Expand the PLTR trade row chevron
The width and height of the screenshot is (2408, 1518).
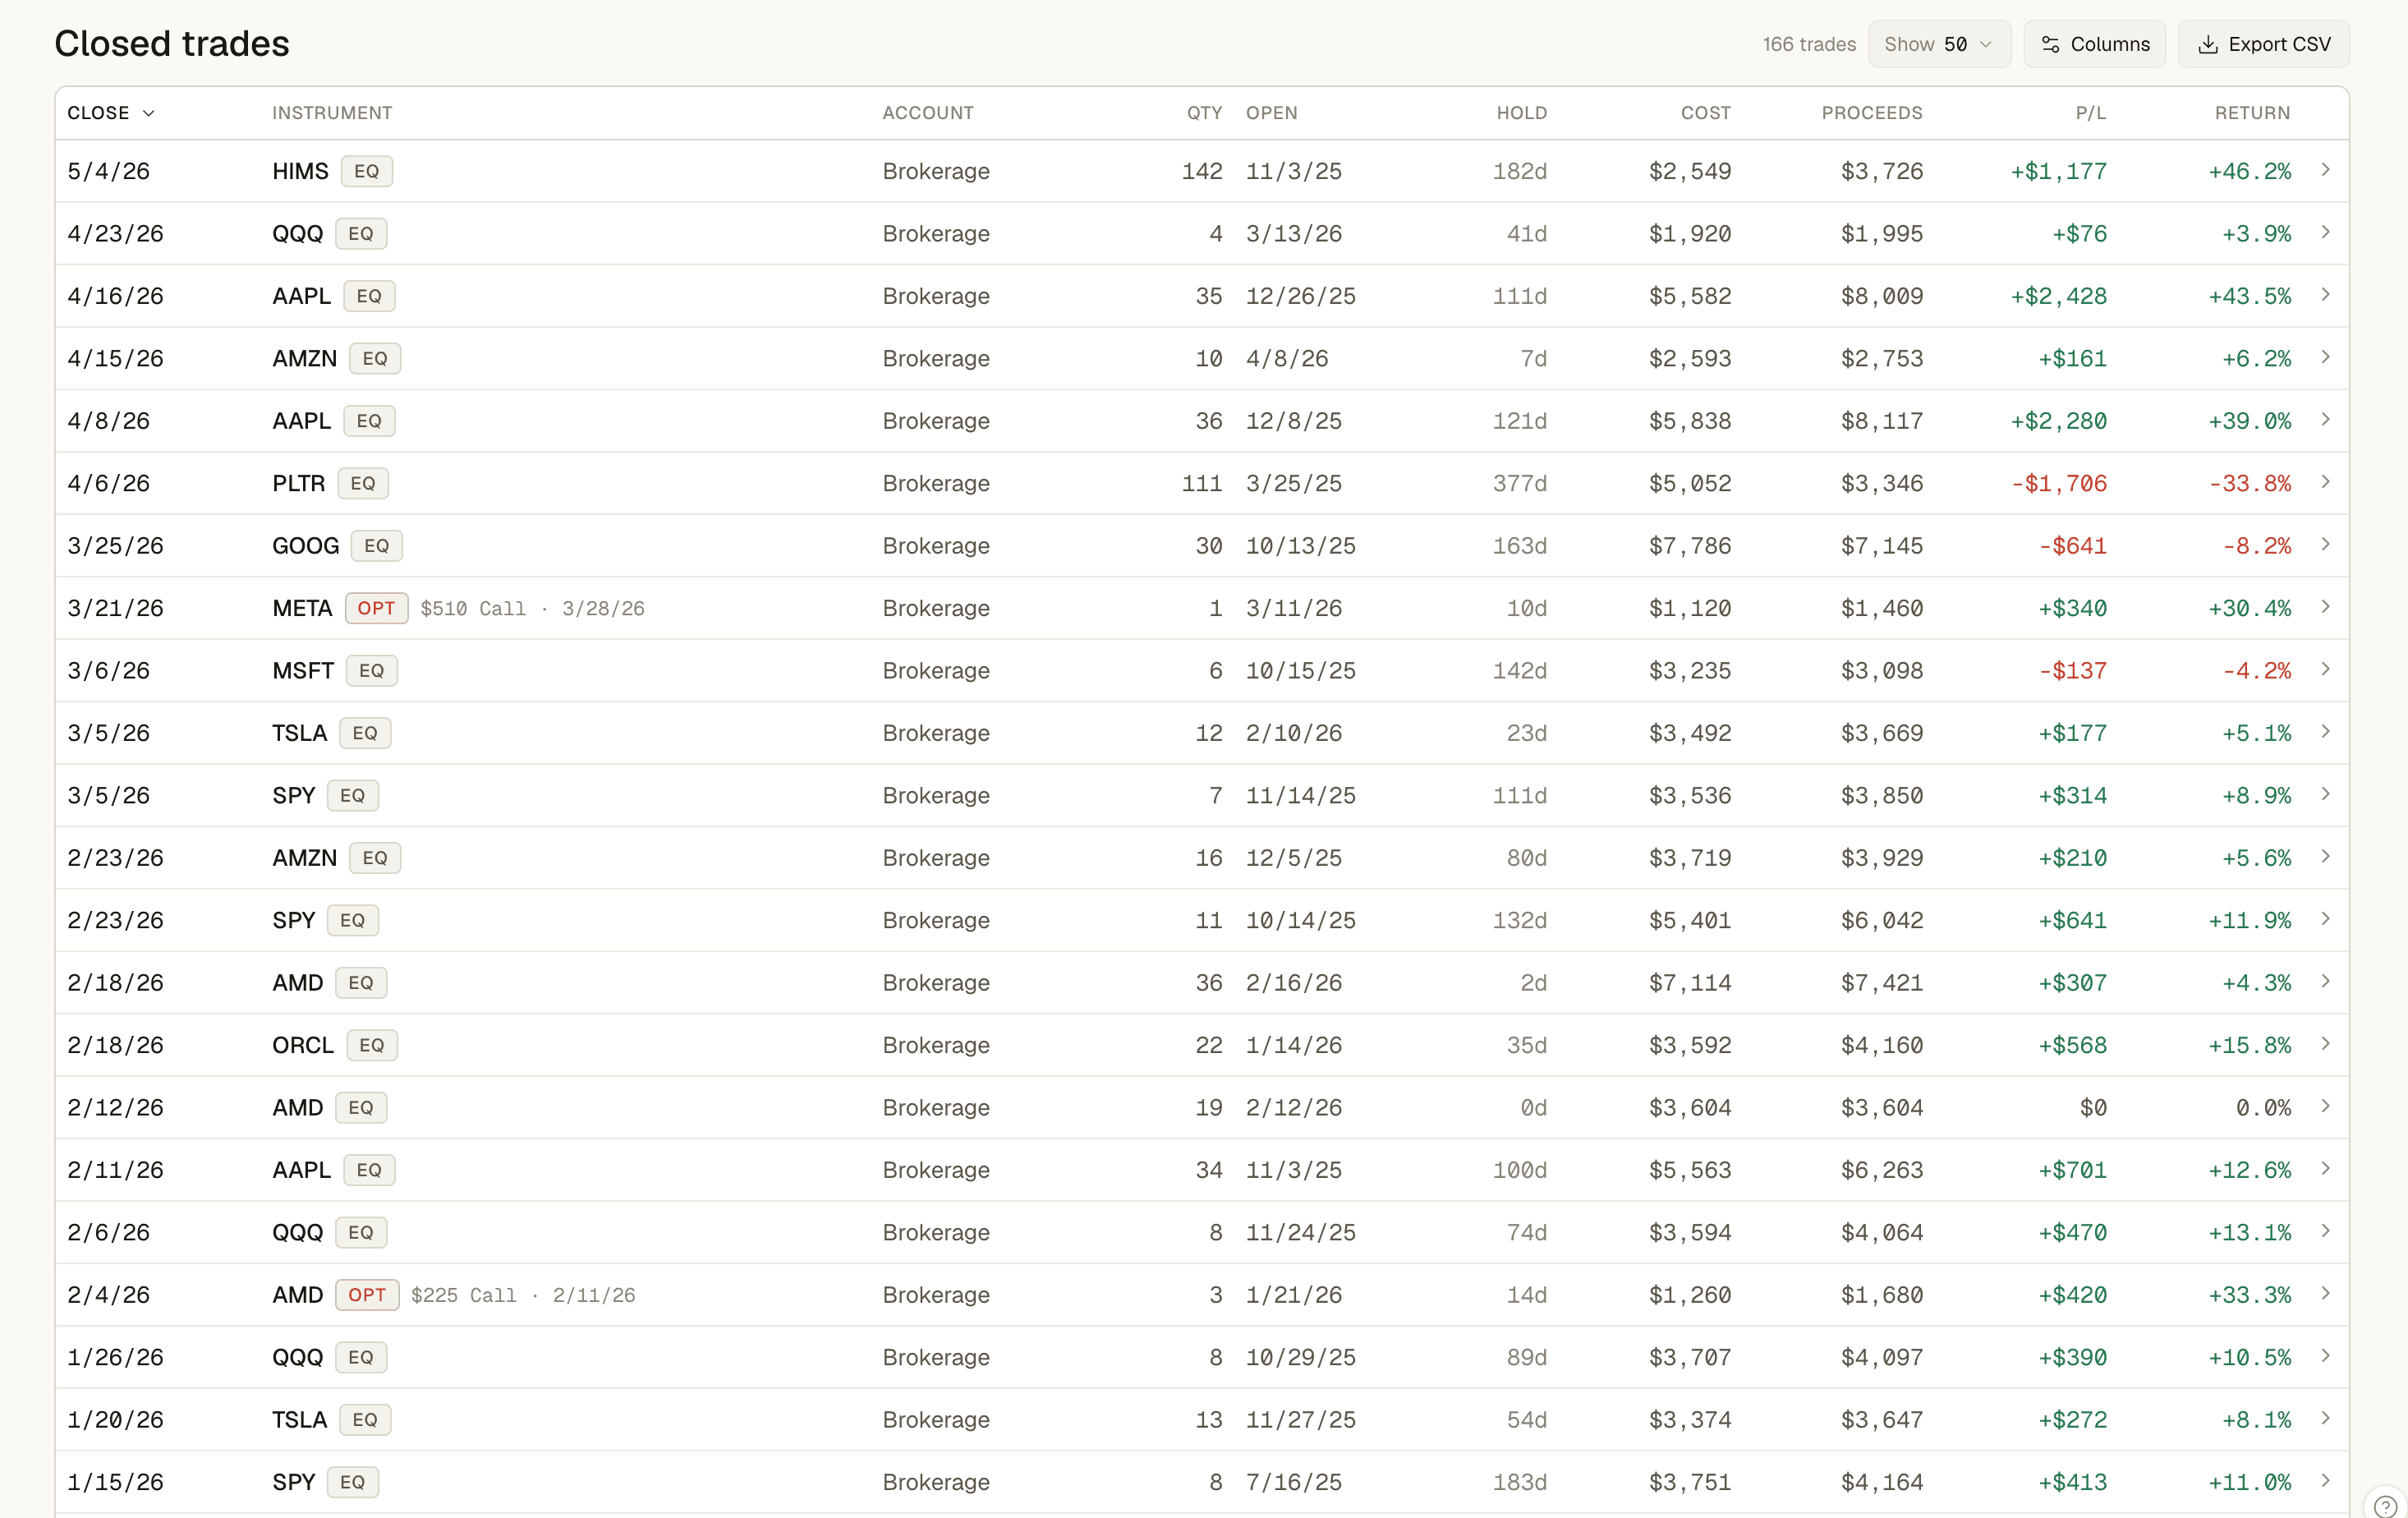click(2325, 482)
